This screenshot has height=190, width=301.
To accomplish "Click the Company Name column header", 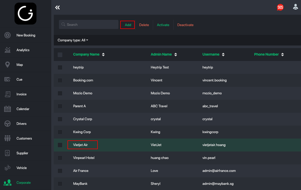I will 86,54.
